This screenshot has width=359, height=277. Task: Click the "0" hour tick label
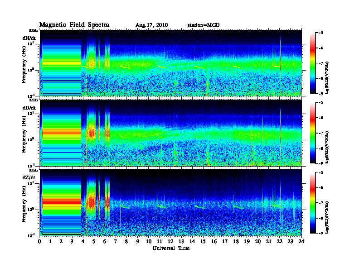coord(39,242)
